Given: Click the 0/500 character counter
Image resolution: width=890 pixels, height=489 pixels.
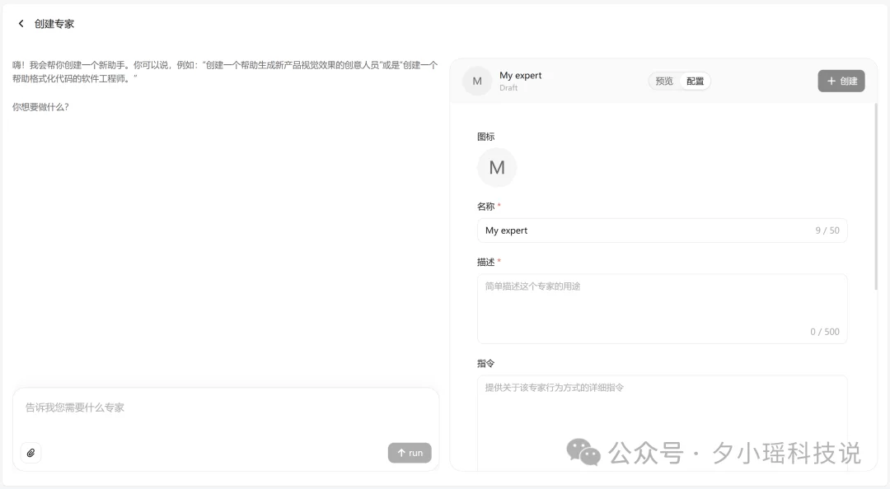Looking at the screenshot, I should (826, 331).
